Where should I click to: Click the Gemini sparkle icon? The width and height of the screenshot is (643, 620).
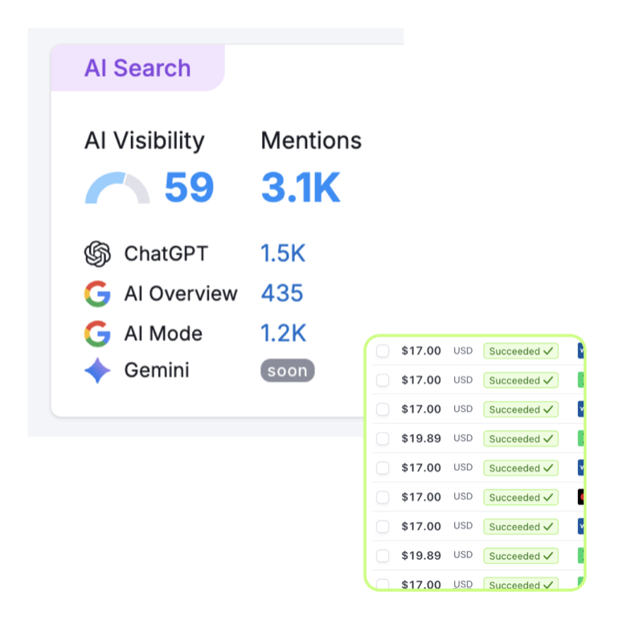97,371
